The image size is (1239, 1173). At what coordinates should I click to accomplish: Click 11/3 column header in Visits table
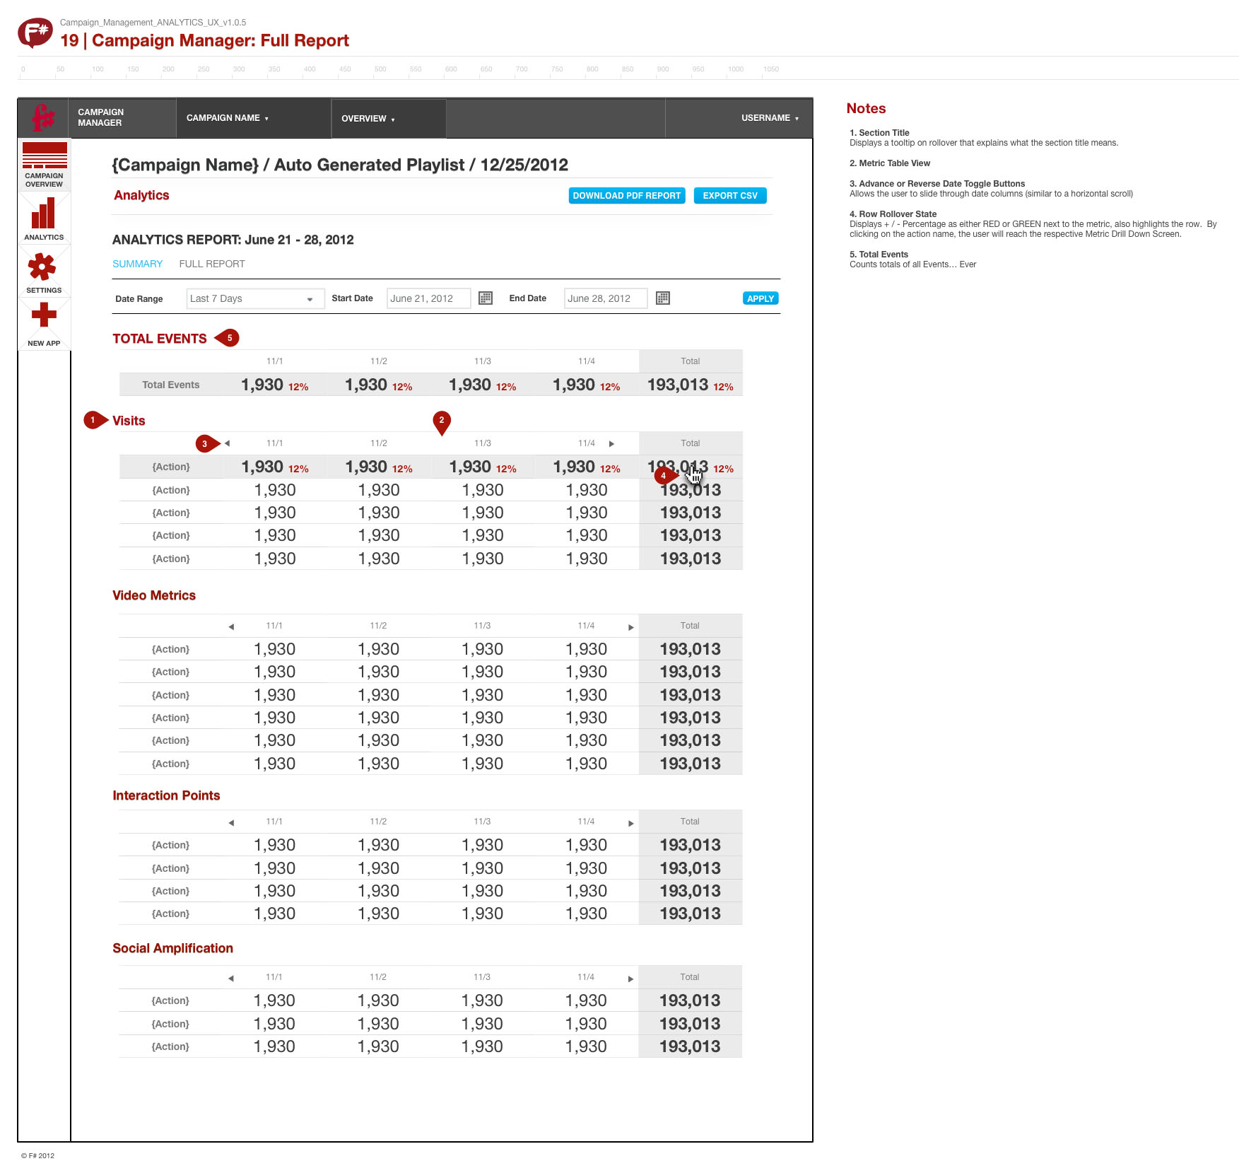click(483, 443)
